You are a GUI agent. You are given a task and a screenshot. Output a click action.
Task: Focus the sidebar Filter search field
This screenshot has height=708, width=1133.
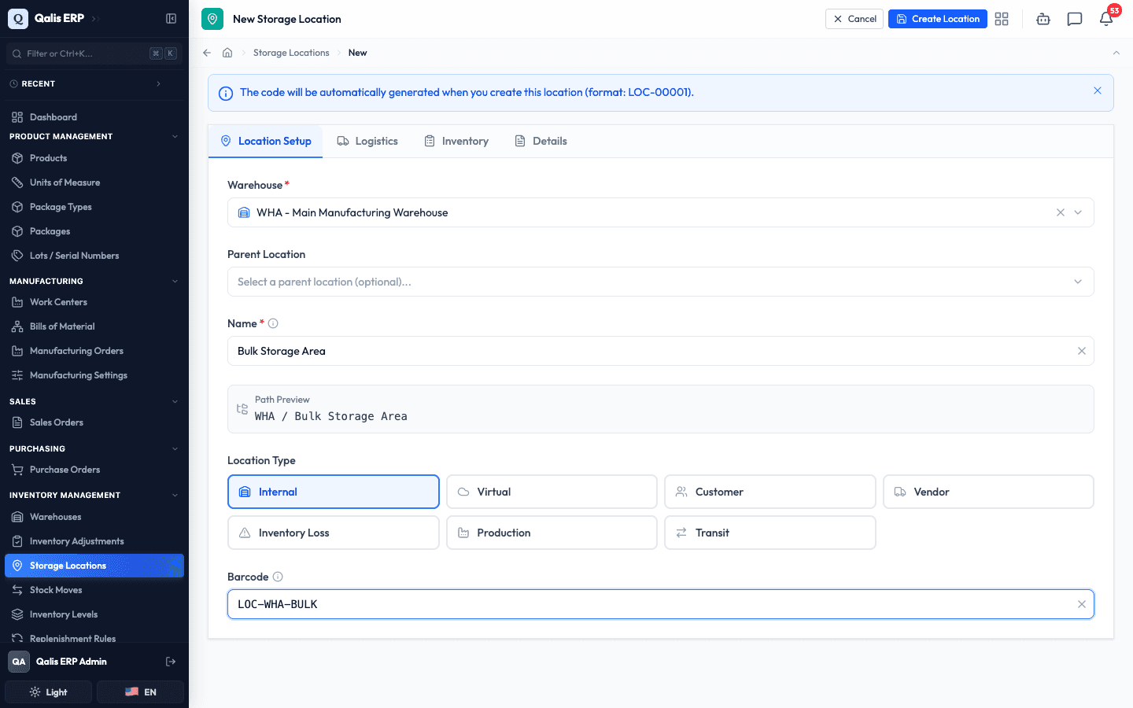tap(94, 53)
